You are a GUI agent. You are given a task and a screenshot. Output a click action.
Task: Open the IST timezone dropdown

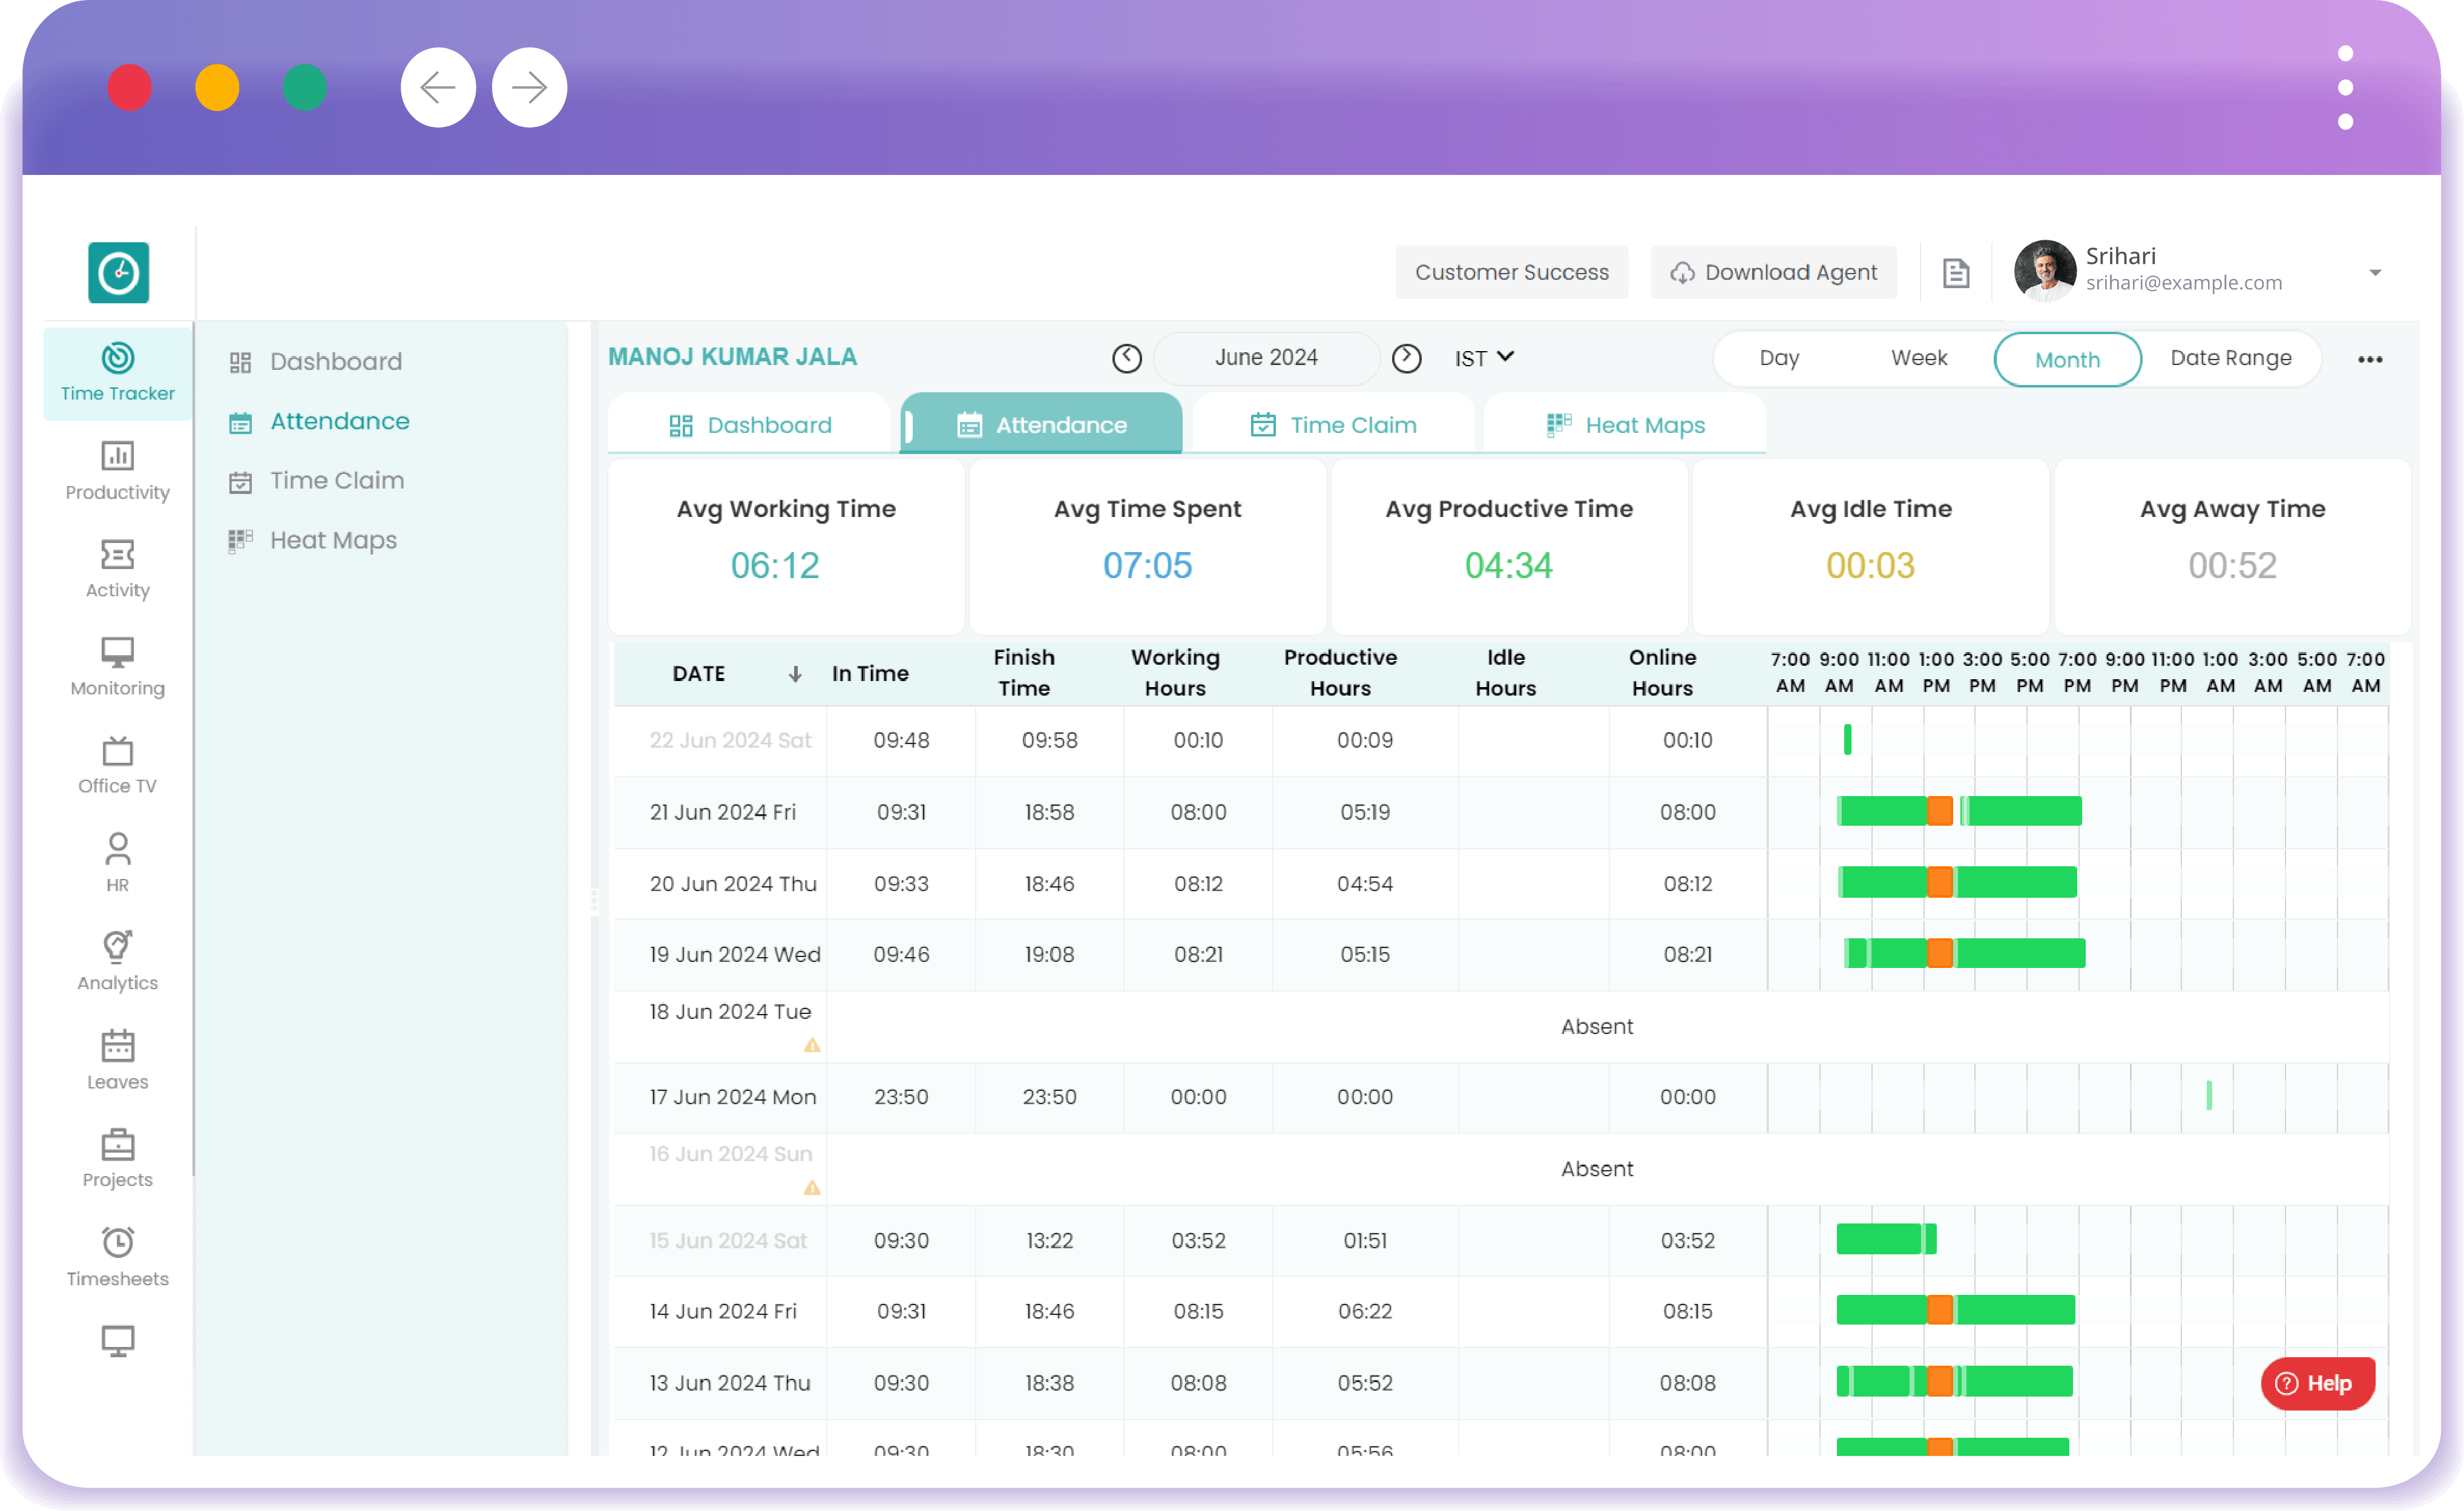[x=1484, y=358]
